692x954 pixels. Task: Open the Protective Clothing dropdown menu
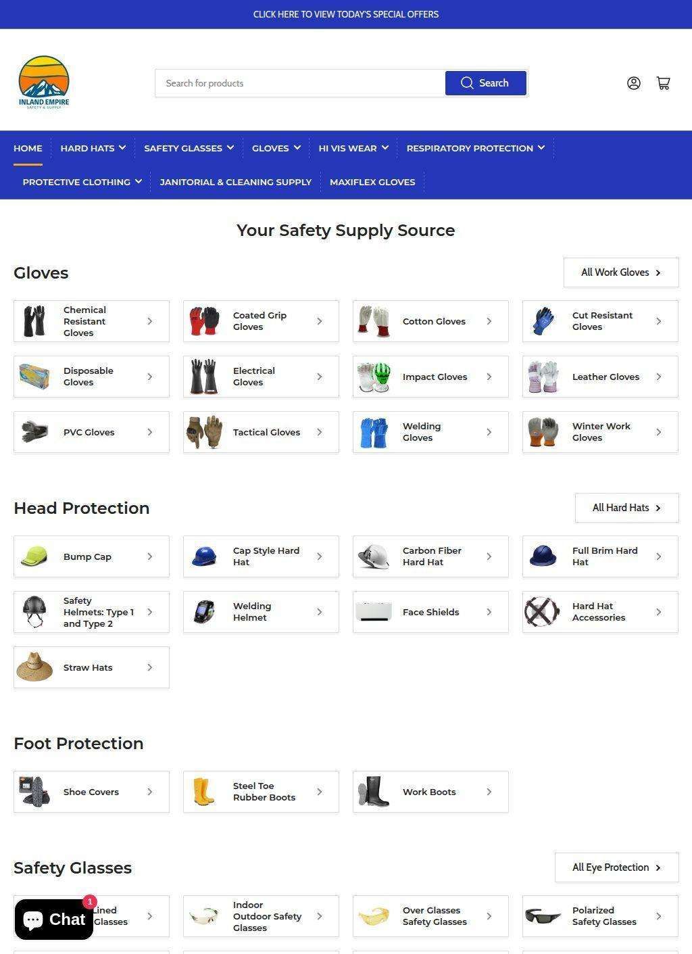(x=82, y=182)
